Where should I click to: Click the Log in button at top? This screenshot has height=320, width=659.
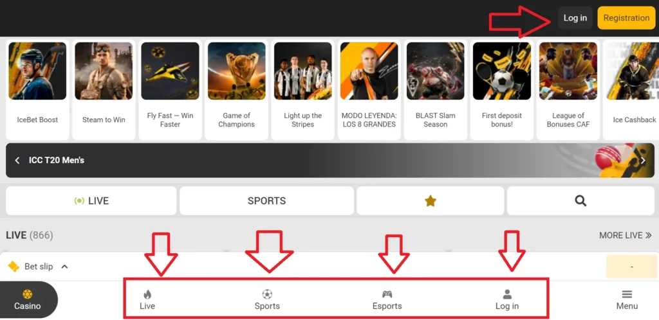pos(575,18)
